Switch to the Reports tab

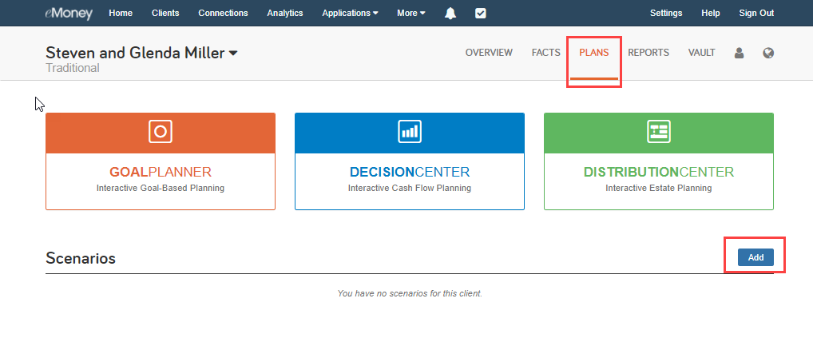click(648, 53)
